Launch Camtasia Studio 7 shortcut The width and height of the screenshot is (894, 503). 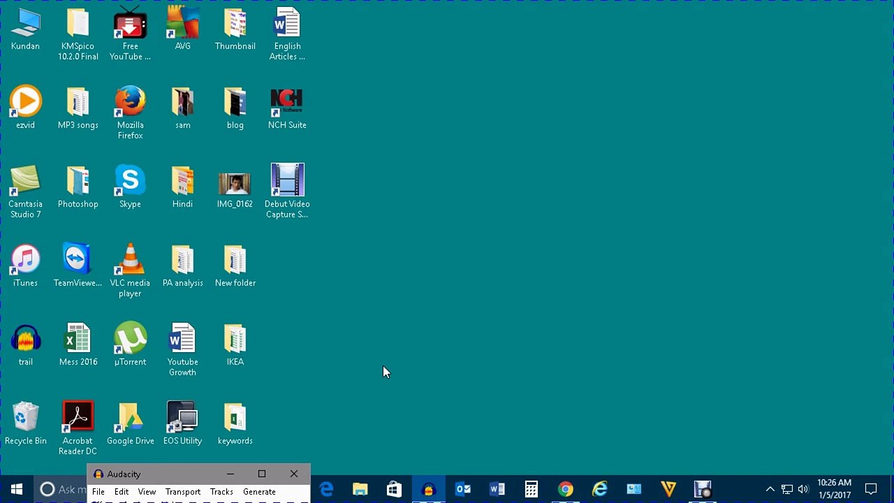point(25,192)
